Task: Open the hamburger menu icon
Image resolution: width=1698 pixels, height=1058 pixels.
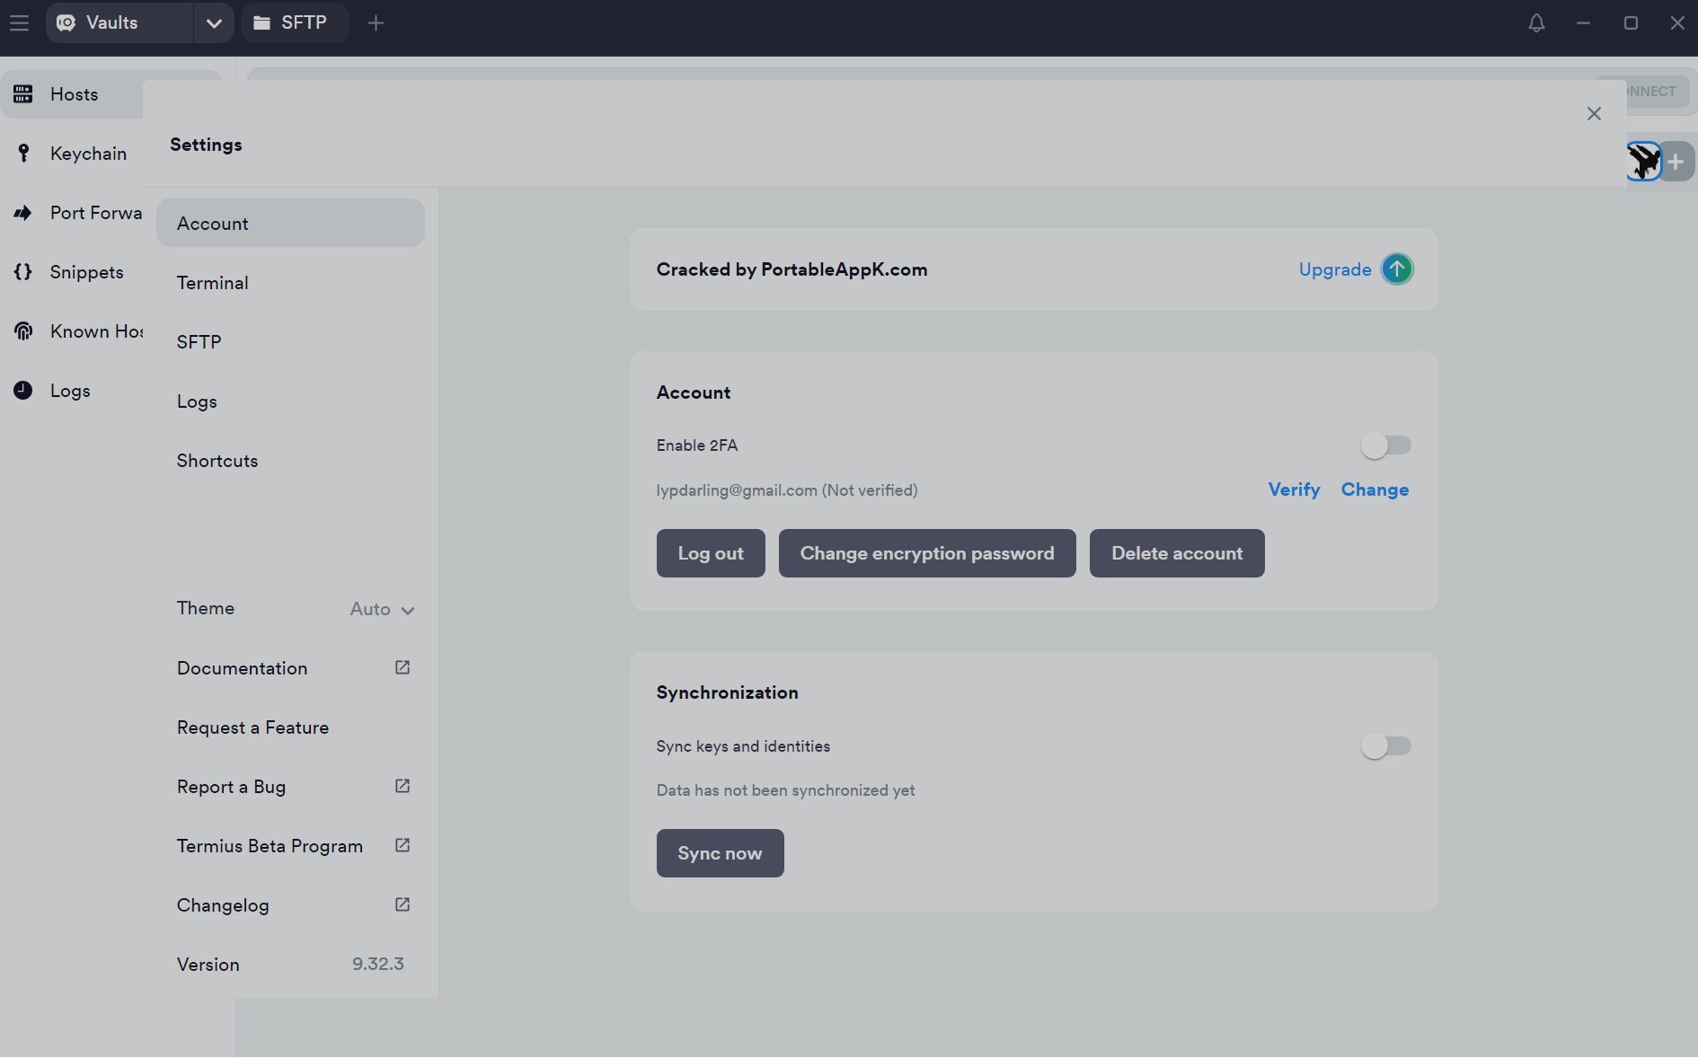Action: (x=19, y=23)
